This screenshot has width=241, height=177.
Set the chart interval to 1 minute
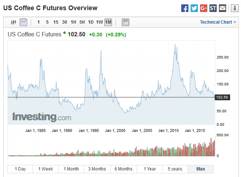(39, 22)
